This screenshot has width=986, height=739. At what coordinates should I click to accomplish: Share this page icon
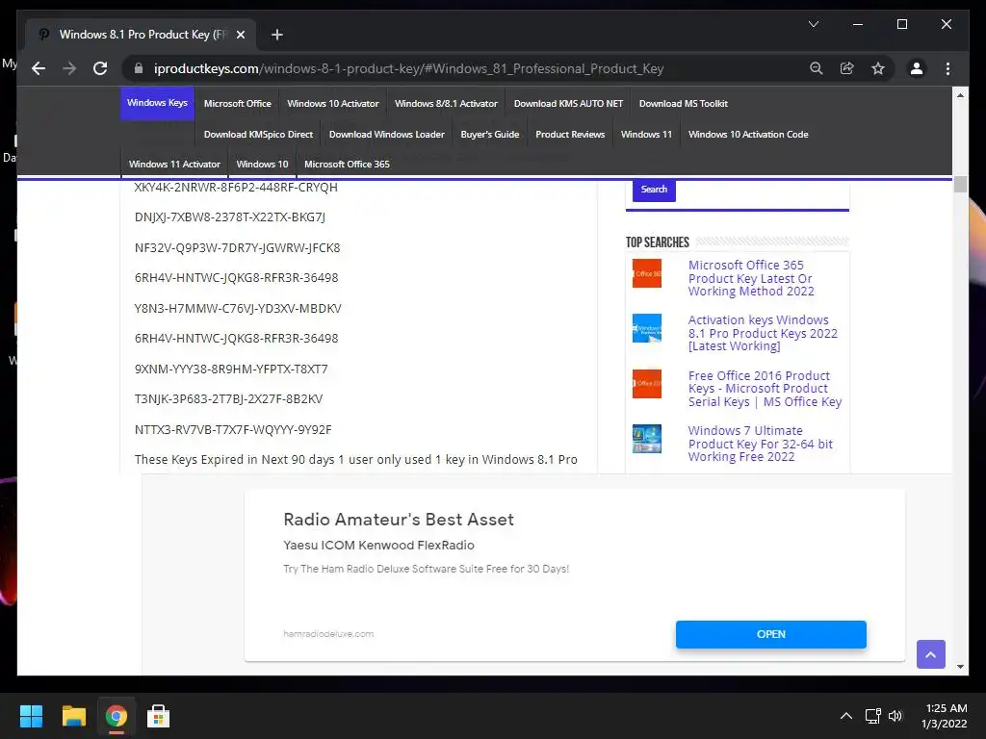pyautogui.click(x=847, y=68)
